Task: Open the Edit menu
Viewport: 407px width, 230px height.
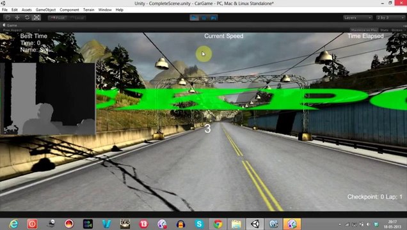Action: coord(15,10)
